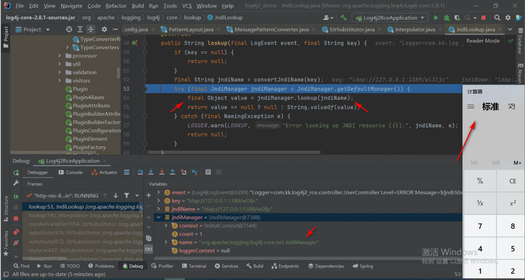
Task: Toggle the Favorites tool window on the left edge
Action: [x=6, y=244]
